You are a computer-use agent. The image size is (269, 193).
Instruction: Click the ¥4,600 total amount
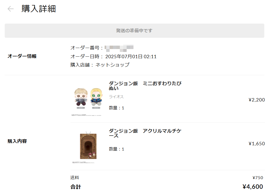(x=252, y=187)
